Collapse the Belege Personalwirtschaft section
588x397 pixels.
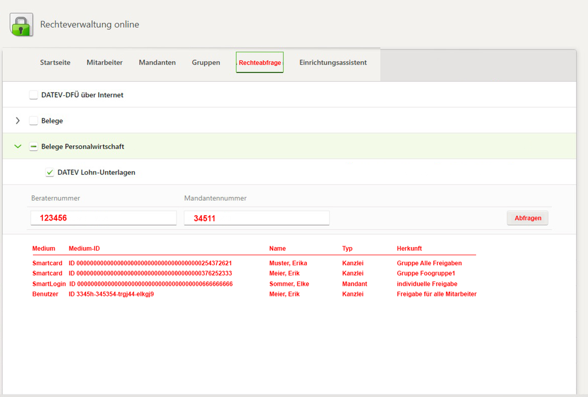tap(18, 146)
